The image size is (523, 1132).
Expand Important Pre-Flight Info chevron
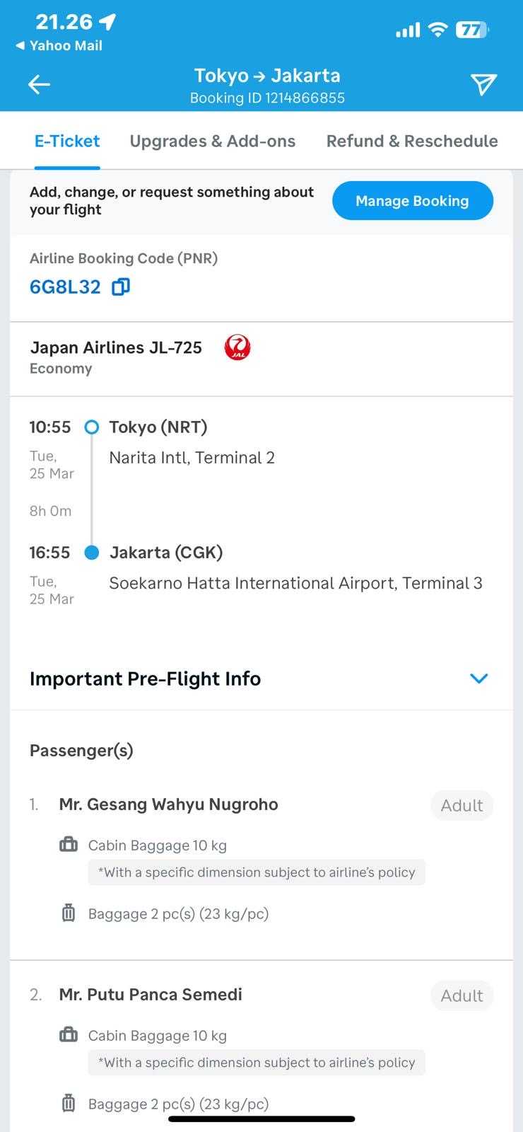(x=478, y=678)
